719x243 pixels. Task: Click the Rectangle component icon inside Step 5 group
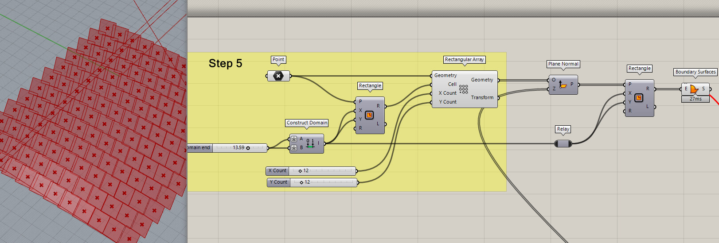point(369,115)
